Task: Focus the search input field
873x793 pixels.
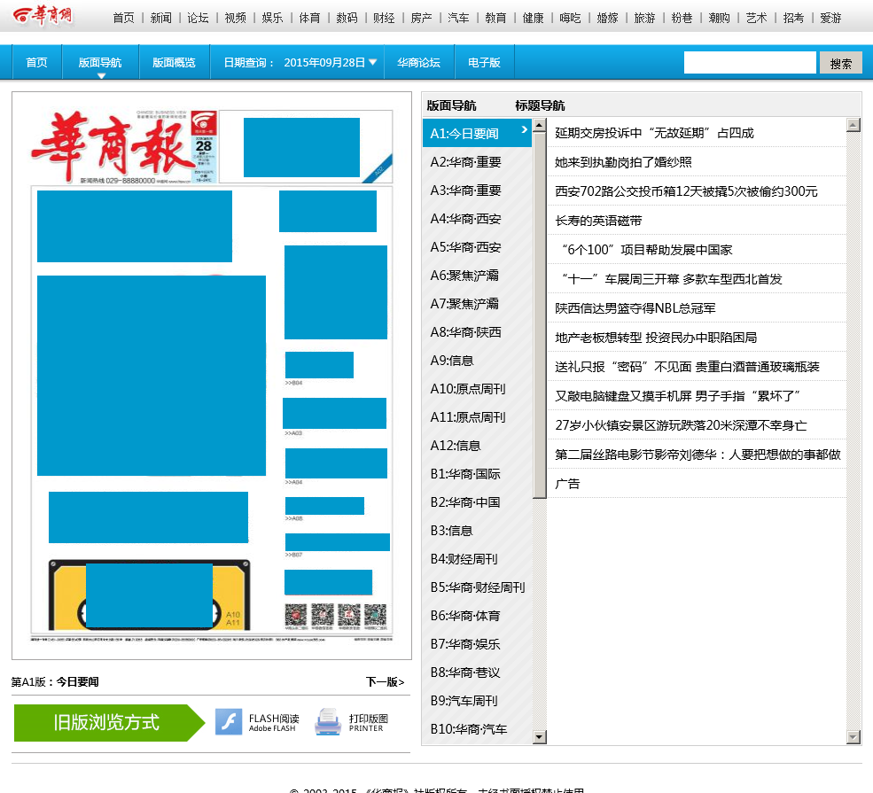Action: [x=750, y=63]
